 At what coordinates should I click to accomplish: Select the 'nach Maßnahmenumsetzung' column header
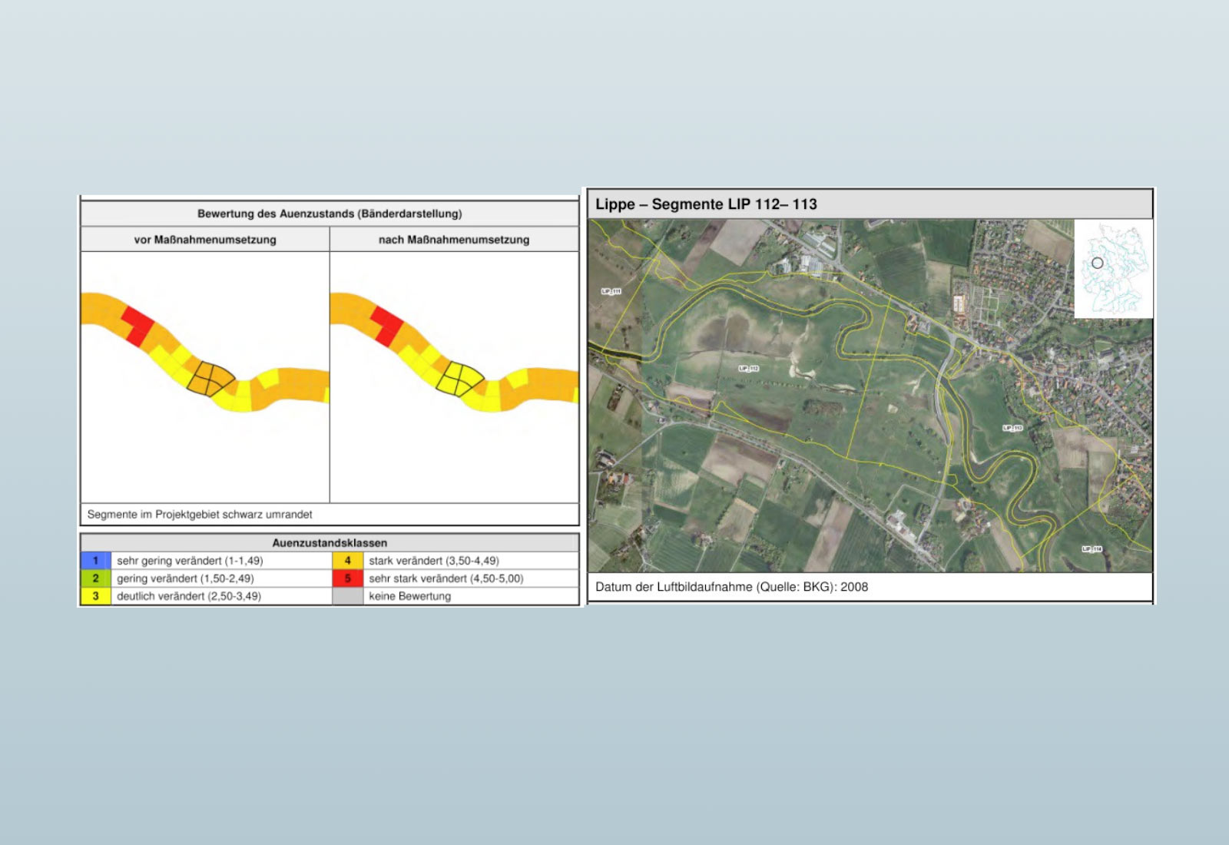(454, 240)
